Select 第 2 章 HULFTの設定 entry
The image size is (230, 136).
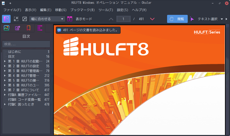coord(24,66)
